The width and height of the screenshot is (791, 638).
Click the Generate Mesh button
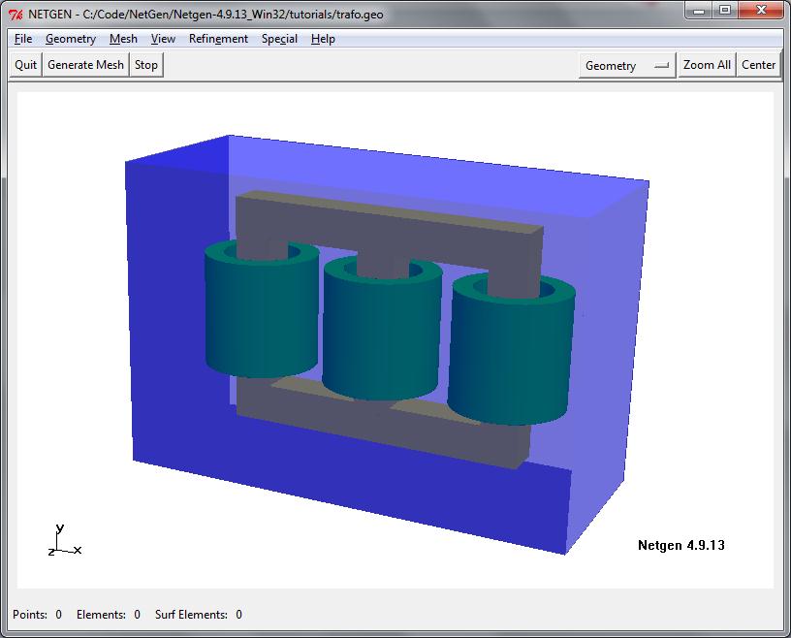point(85,65)
